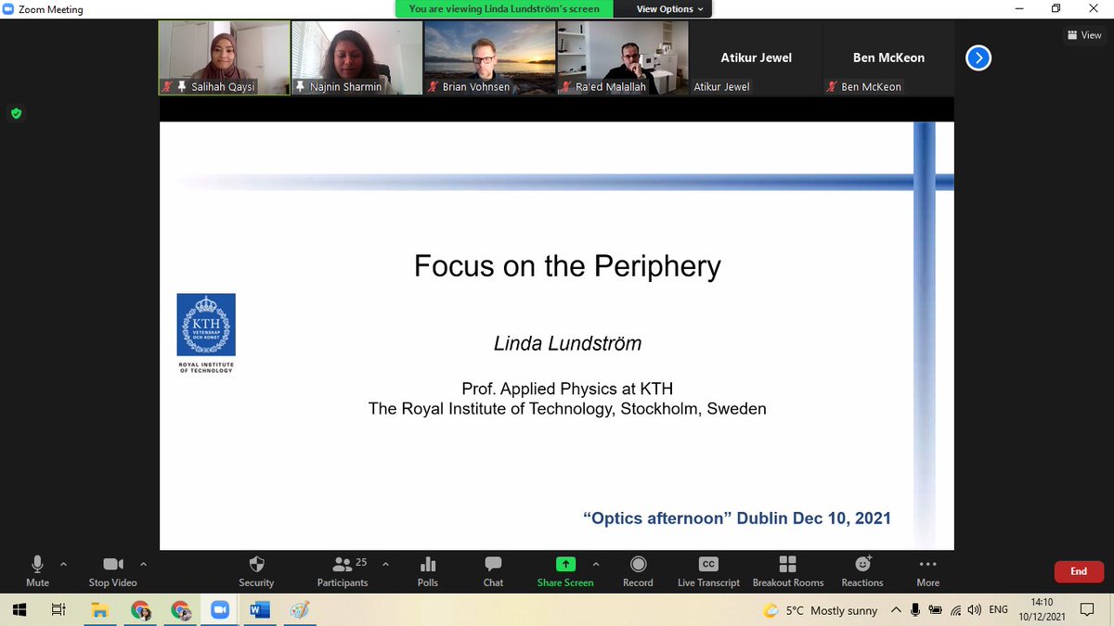The image size is (1114, 626).
Task: Enable Live Transcript captions
Action: [x=708, y=570]
